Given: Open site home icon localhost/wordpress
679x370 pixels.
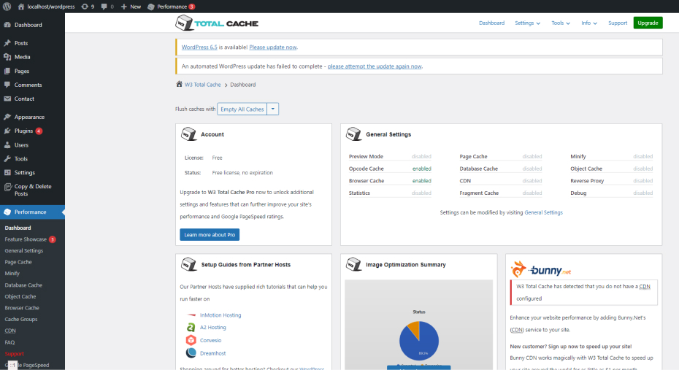Looking at the screenshot, I should pyautogui.click(x=20, y=7).
